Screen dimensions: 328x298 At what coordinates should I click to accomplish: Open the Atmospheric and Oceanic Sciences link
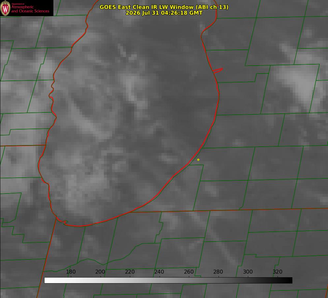pyautogui.click(x=30, y=9)
